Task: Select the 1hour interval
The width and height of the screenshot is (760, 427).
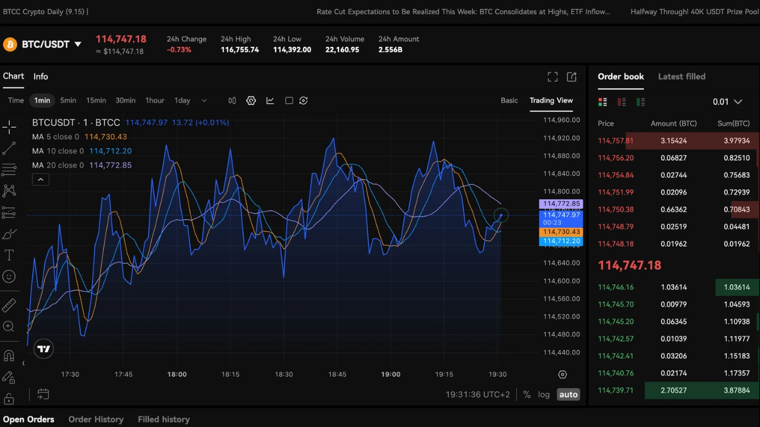Action: (155, 101)
